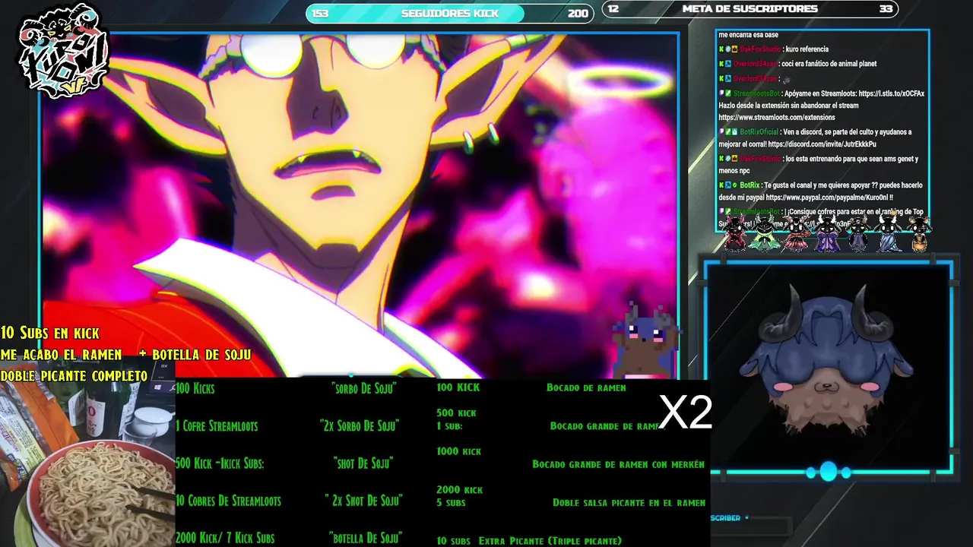
Task: Click the crown badge beside 'kuro referencia'
Action: click(x=735, y=49)
